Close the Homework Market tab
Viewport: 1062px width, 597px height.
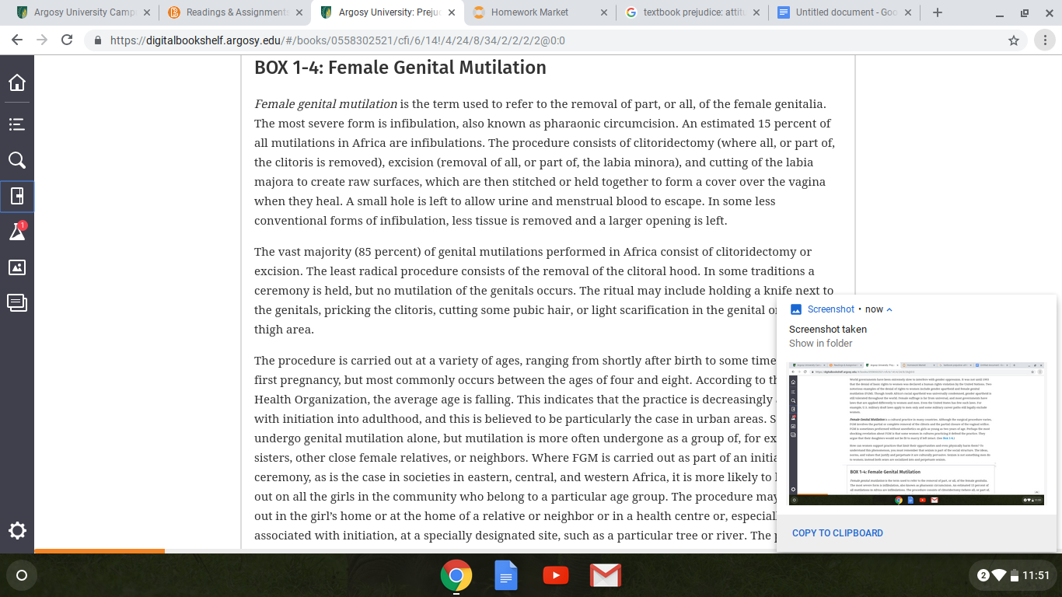(605, 12)
